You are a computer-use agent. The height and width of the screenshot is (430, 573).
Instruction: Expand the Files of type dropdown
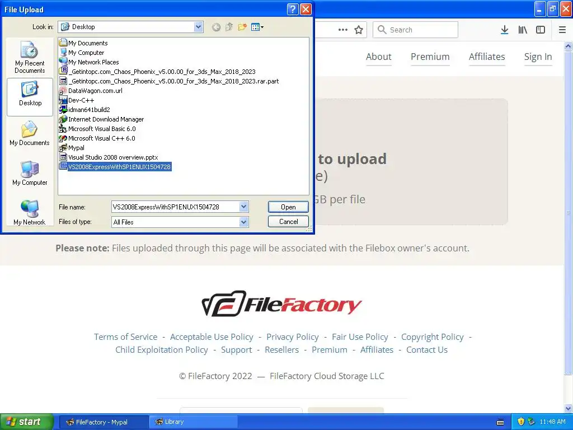[244, 222]
